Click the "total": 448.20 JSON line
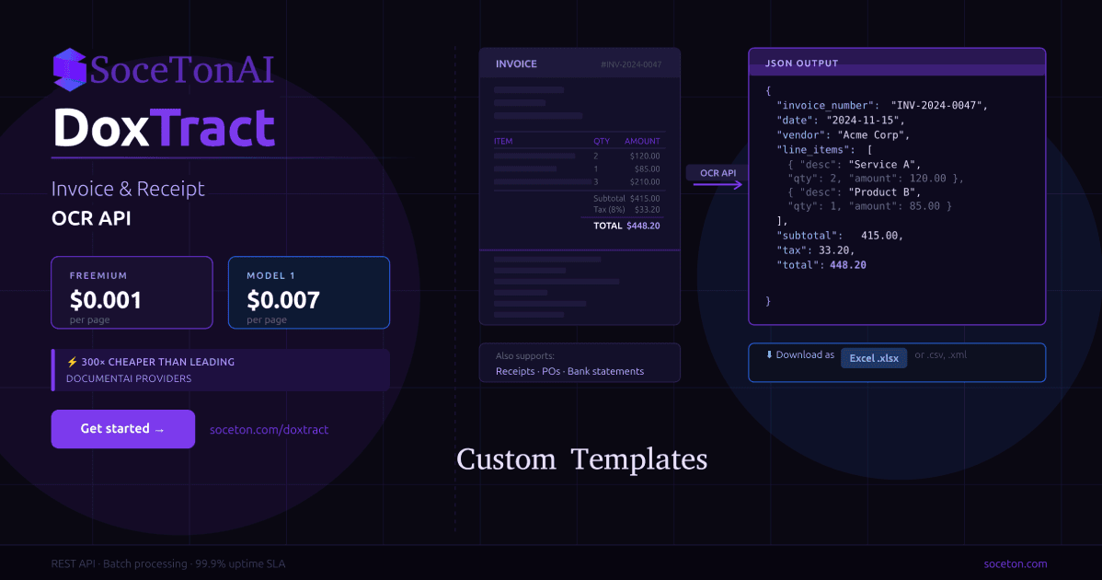The image size is (1102, 580). (x=821, y=265)
